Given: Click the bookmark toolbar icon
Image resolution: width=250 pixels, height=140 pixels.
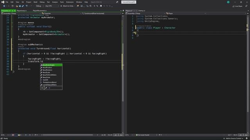Looking at the screenshot, I should pyautogui.click(x=101, y=6).
